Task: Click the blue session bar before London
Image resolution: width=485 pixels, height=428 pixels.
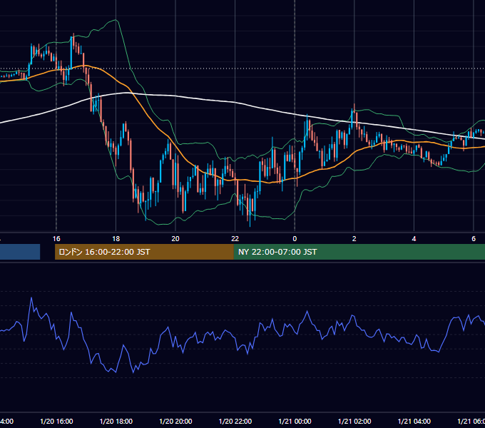Action: tap(20, 252)
